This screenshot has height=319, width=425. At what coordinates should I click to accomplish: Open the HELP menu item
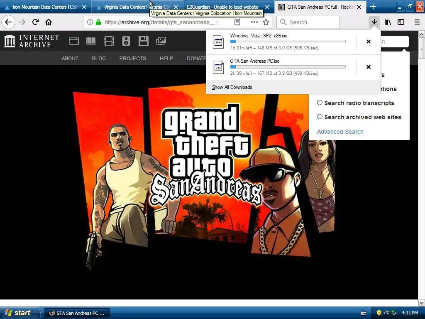point(166,58)
